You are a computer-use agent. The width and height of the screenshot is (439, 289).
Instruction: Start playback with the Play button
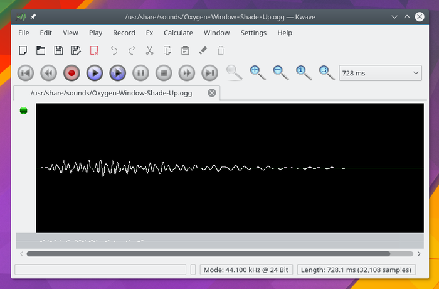click(94, 74)
